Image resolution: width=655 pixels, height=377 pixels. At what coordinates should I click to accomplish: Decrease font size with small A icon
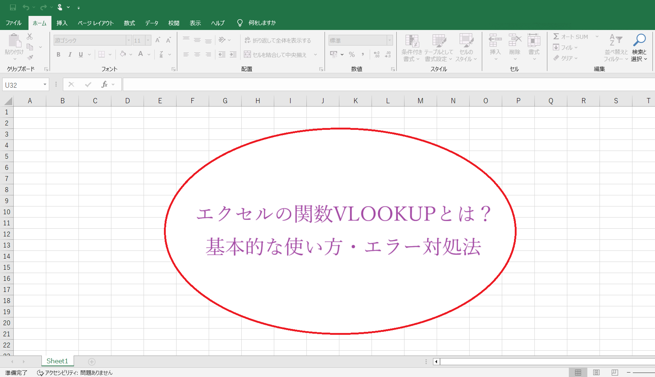click(168, 40)
